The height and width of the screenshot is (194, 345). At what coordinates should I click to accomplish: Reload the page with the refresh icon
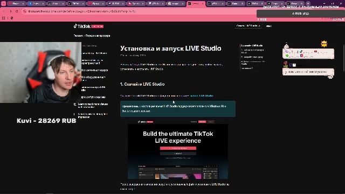tap(17, 11)
